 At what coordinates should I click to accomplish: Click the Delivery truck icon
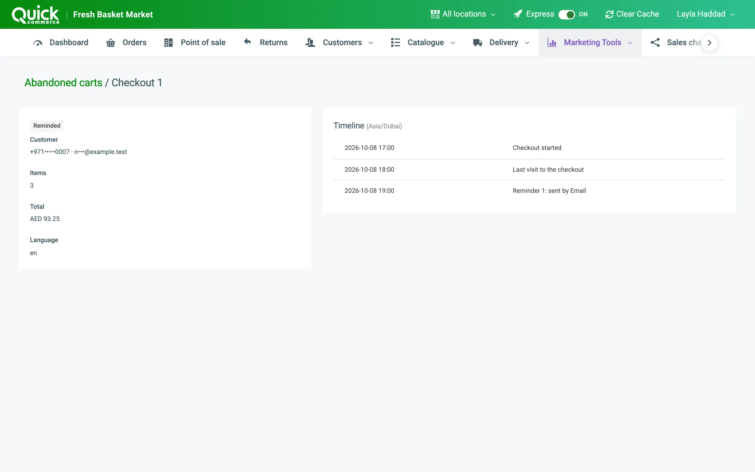[477, 43]
